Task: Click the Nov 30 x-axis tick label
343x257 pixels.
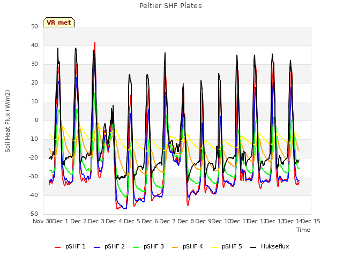Action: (42, 221)
